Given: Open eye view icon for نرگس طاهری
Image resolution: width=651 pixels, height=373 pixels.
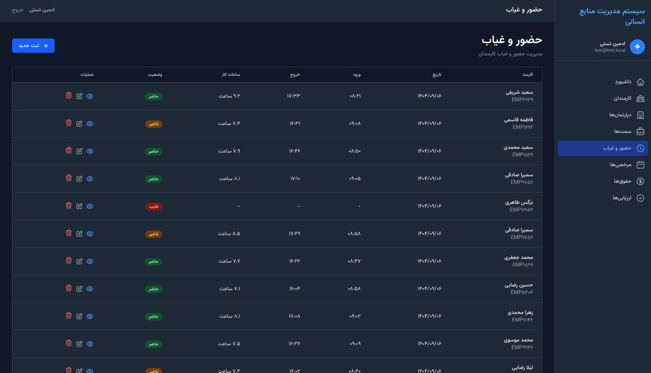Looking at the screenshot, I should click(90, 206).
